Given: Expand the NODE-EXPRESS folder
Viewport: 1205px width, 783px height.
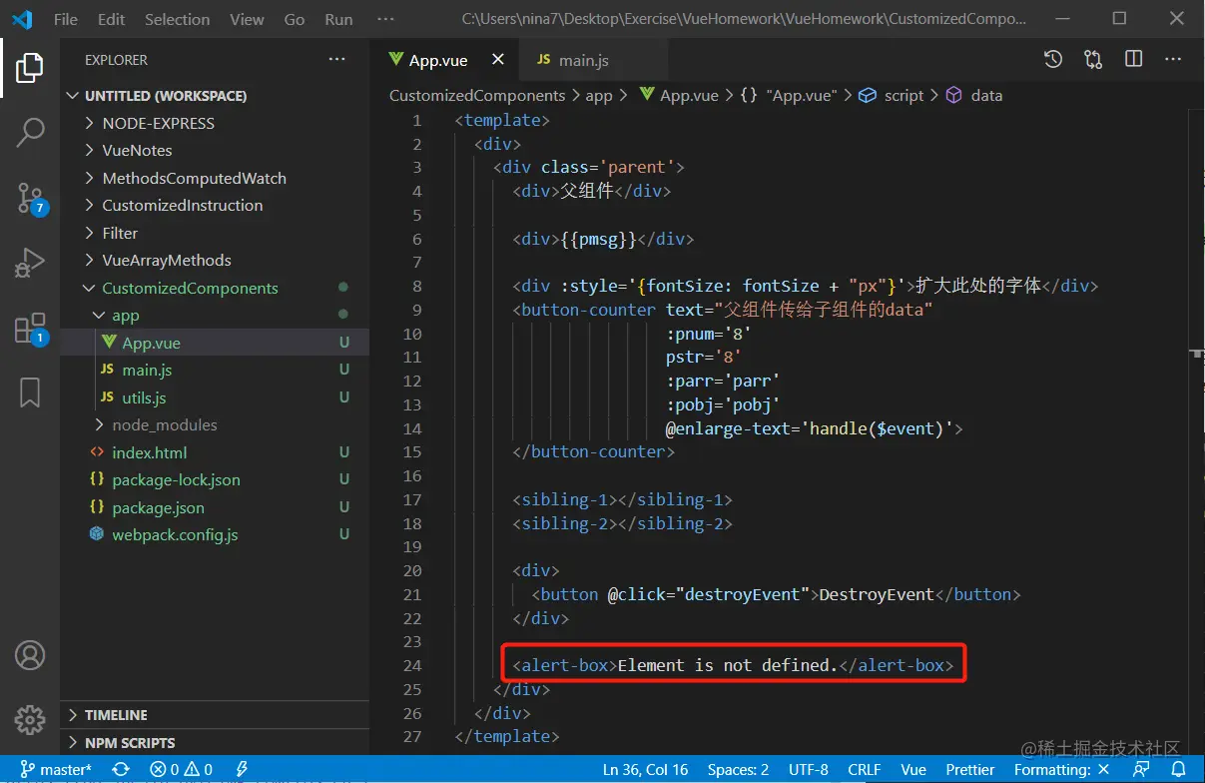Looking at the screenshot, I should click(158, 123).
